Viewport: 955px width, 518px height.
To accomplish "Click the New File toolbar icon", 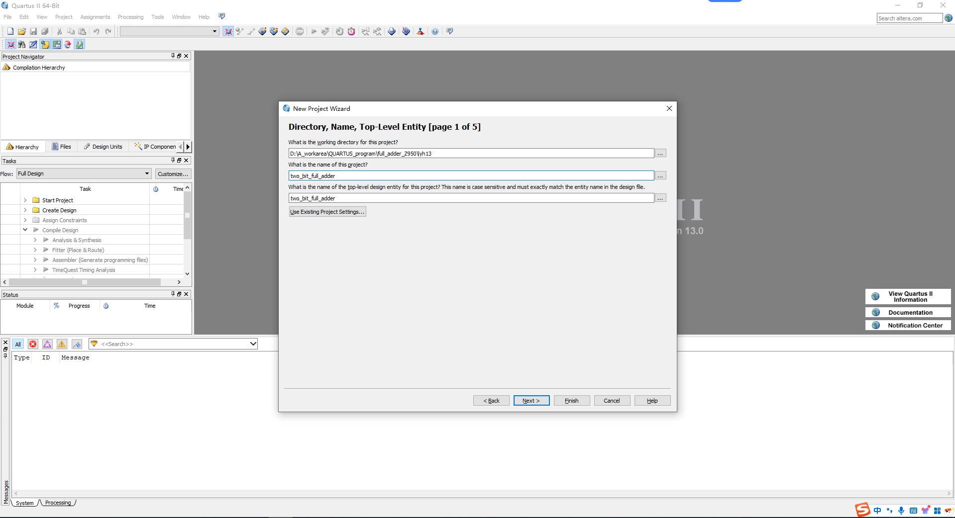I will (x=10, y=31).
